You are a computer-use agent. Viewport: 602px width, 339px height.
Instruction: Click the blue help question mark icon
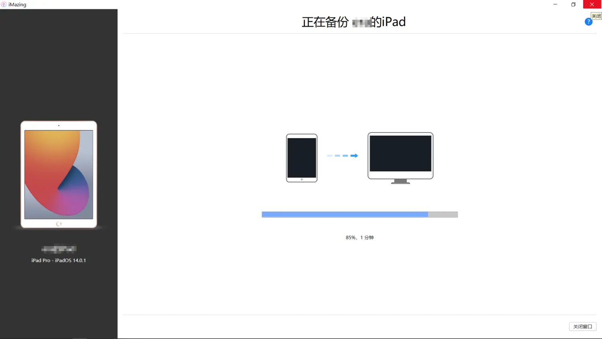click(588, 22)
